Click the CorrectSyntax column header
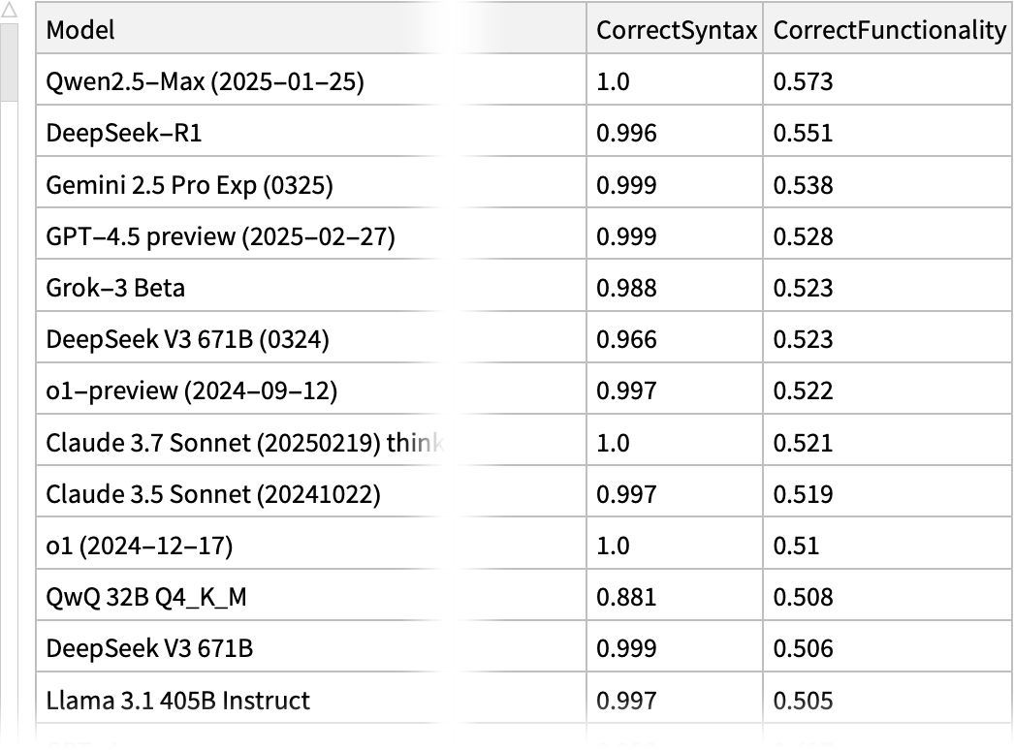The width and height of the screenshot is (1014, 750). coord(676,30)
